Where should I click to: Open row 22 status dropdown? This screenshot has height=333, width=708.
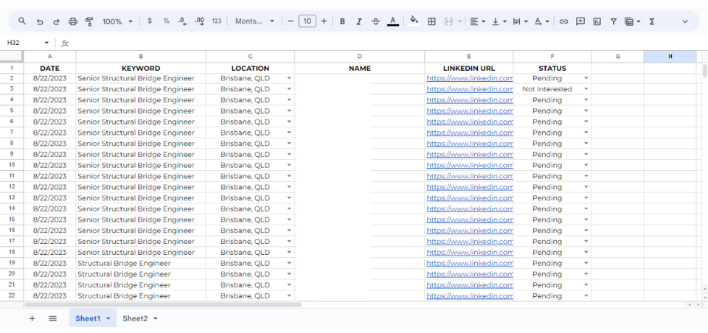(x=586, y=295)
